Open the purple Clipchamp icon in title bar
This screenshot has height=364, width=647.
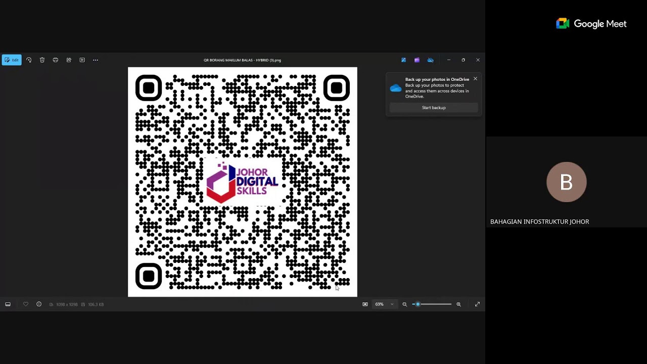(x=417, y=60)
